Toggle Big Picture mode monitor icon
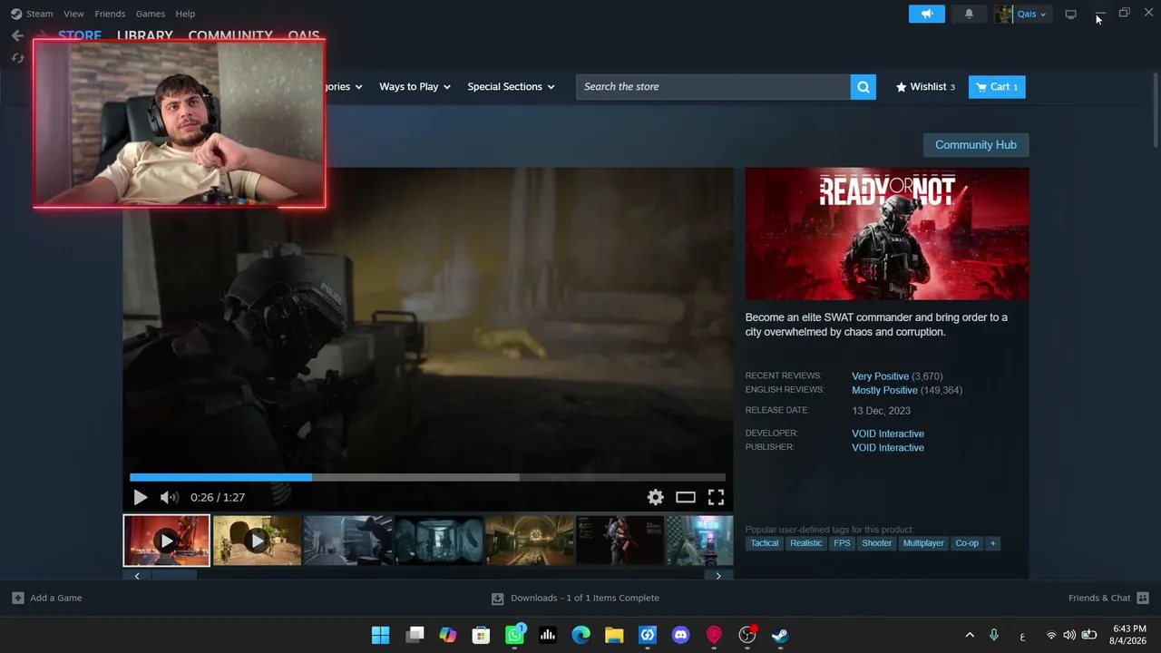 tap(1070, 14)
